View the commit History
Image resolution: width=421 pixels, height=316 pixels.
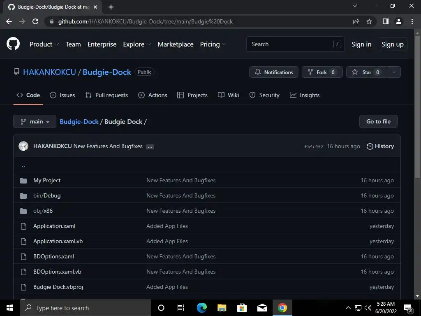pyautogui.click(x=380, y=146)
